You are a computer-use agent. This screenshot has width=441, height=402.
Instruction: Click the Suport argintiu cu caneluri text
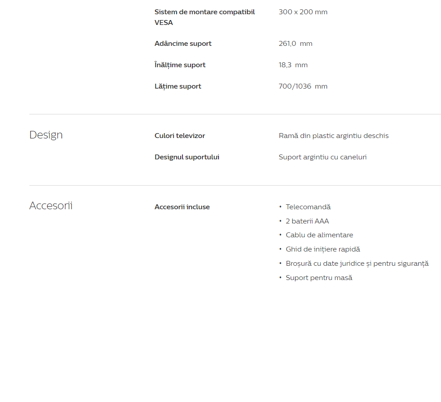(x=323, y=157)
